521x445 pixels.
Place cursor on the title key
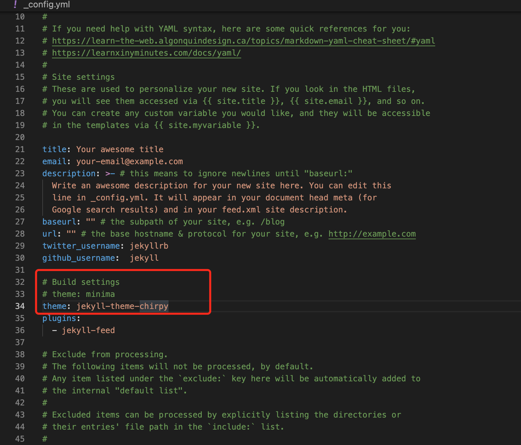pyautogui.click(x=54, y=149)
